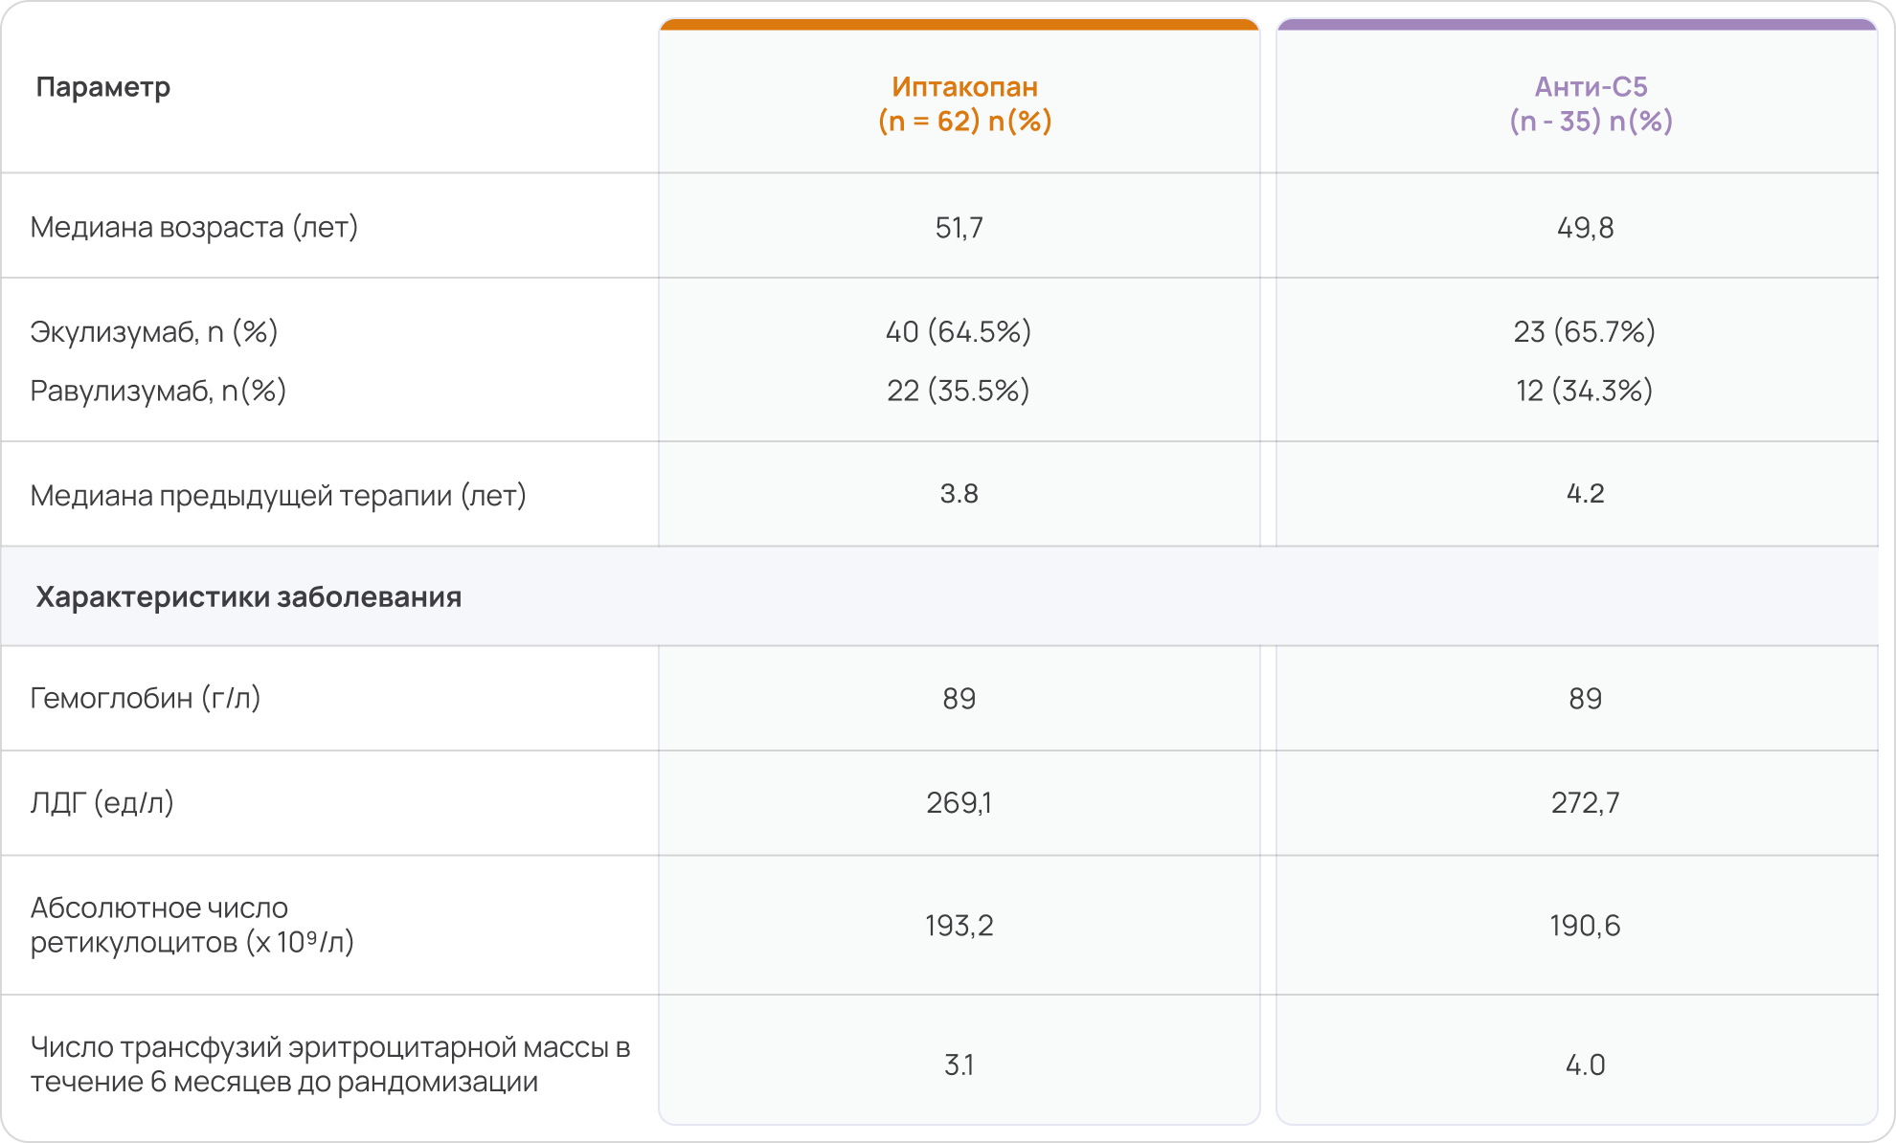Select the Экулизумаб, n (%) label
This screenshot has height=1143, width=1896.
154,331
